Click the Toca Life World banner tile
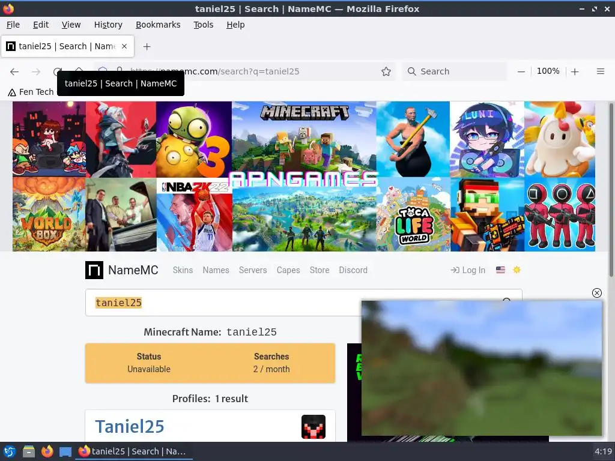This screenshot has height=461, width=615. [413, 214]
